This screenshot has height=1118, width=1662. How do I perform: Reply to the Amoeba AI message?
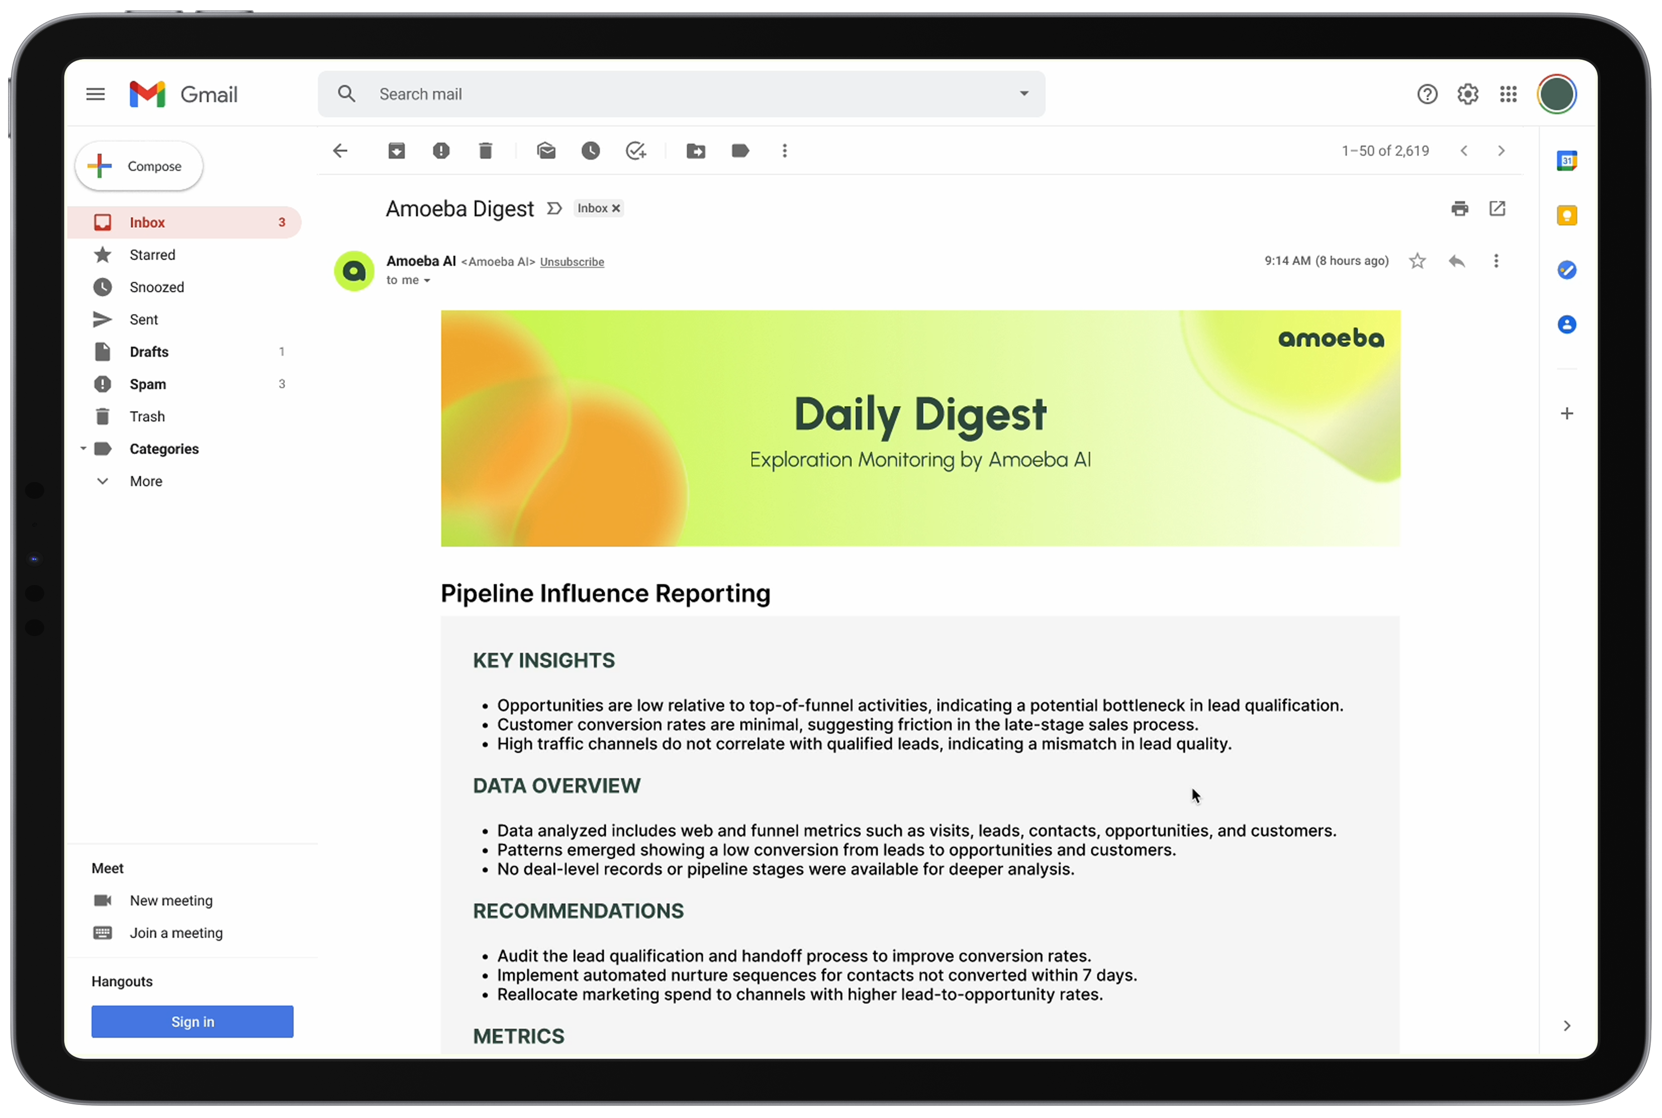coord(1457,261)
